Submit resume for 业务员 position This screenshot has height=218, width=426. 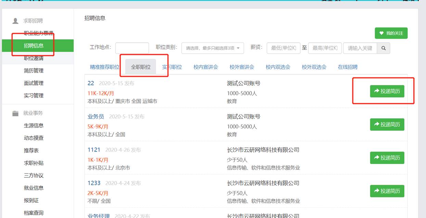[x=387, y=124]
